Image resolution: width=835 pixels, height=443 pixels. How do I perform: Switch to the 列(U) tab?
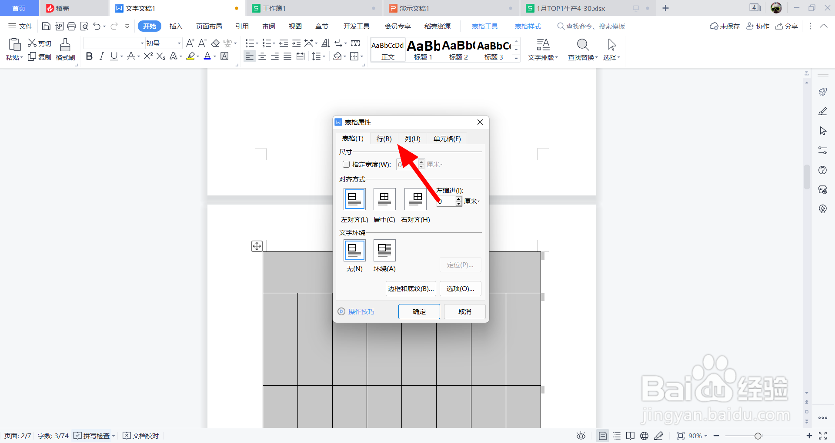pos(412,139)
